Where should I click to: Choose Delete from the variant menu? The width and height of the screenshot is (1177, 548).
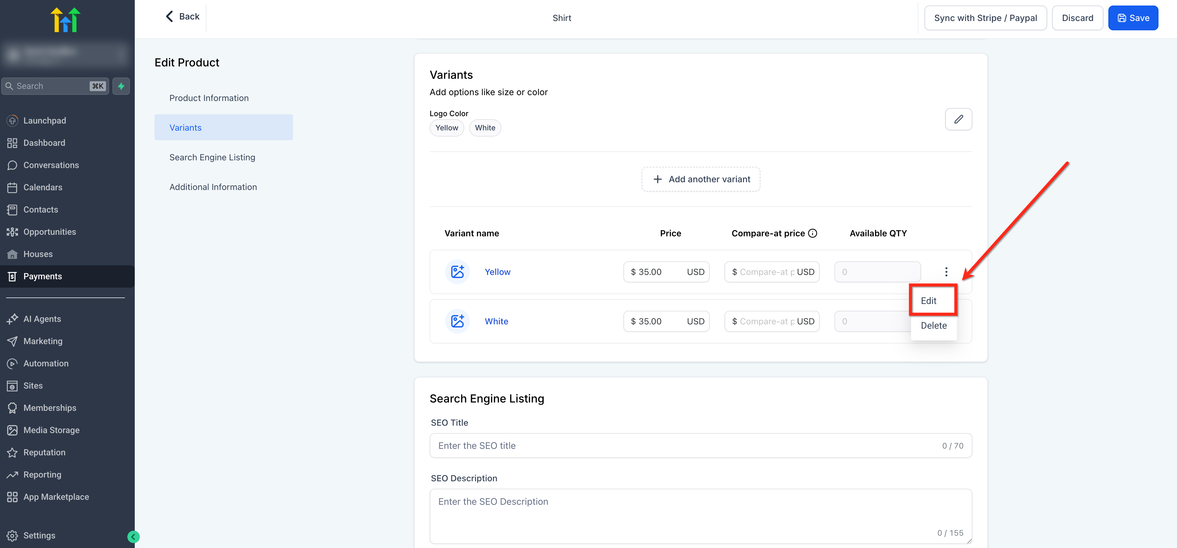[x=933, y=325]
